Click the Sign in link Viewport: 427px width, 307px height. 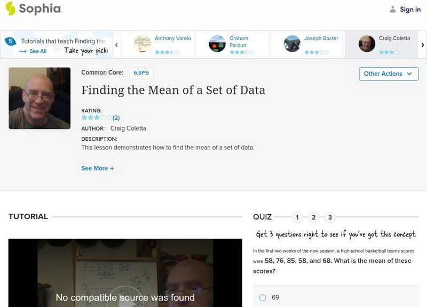pyautogui.click(x=410, y=9)
